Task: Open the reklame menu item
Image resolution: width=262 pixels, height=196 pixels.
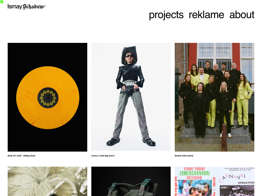Action: [x=206, y=15]
